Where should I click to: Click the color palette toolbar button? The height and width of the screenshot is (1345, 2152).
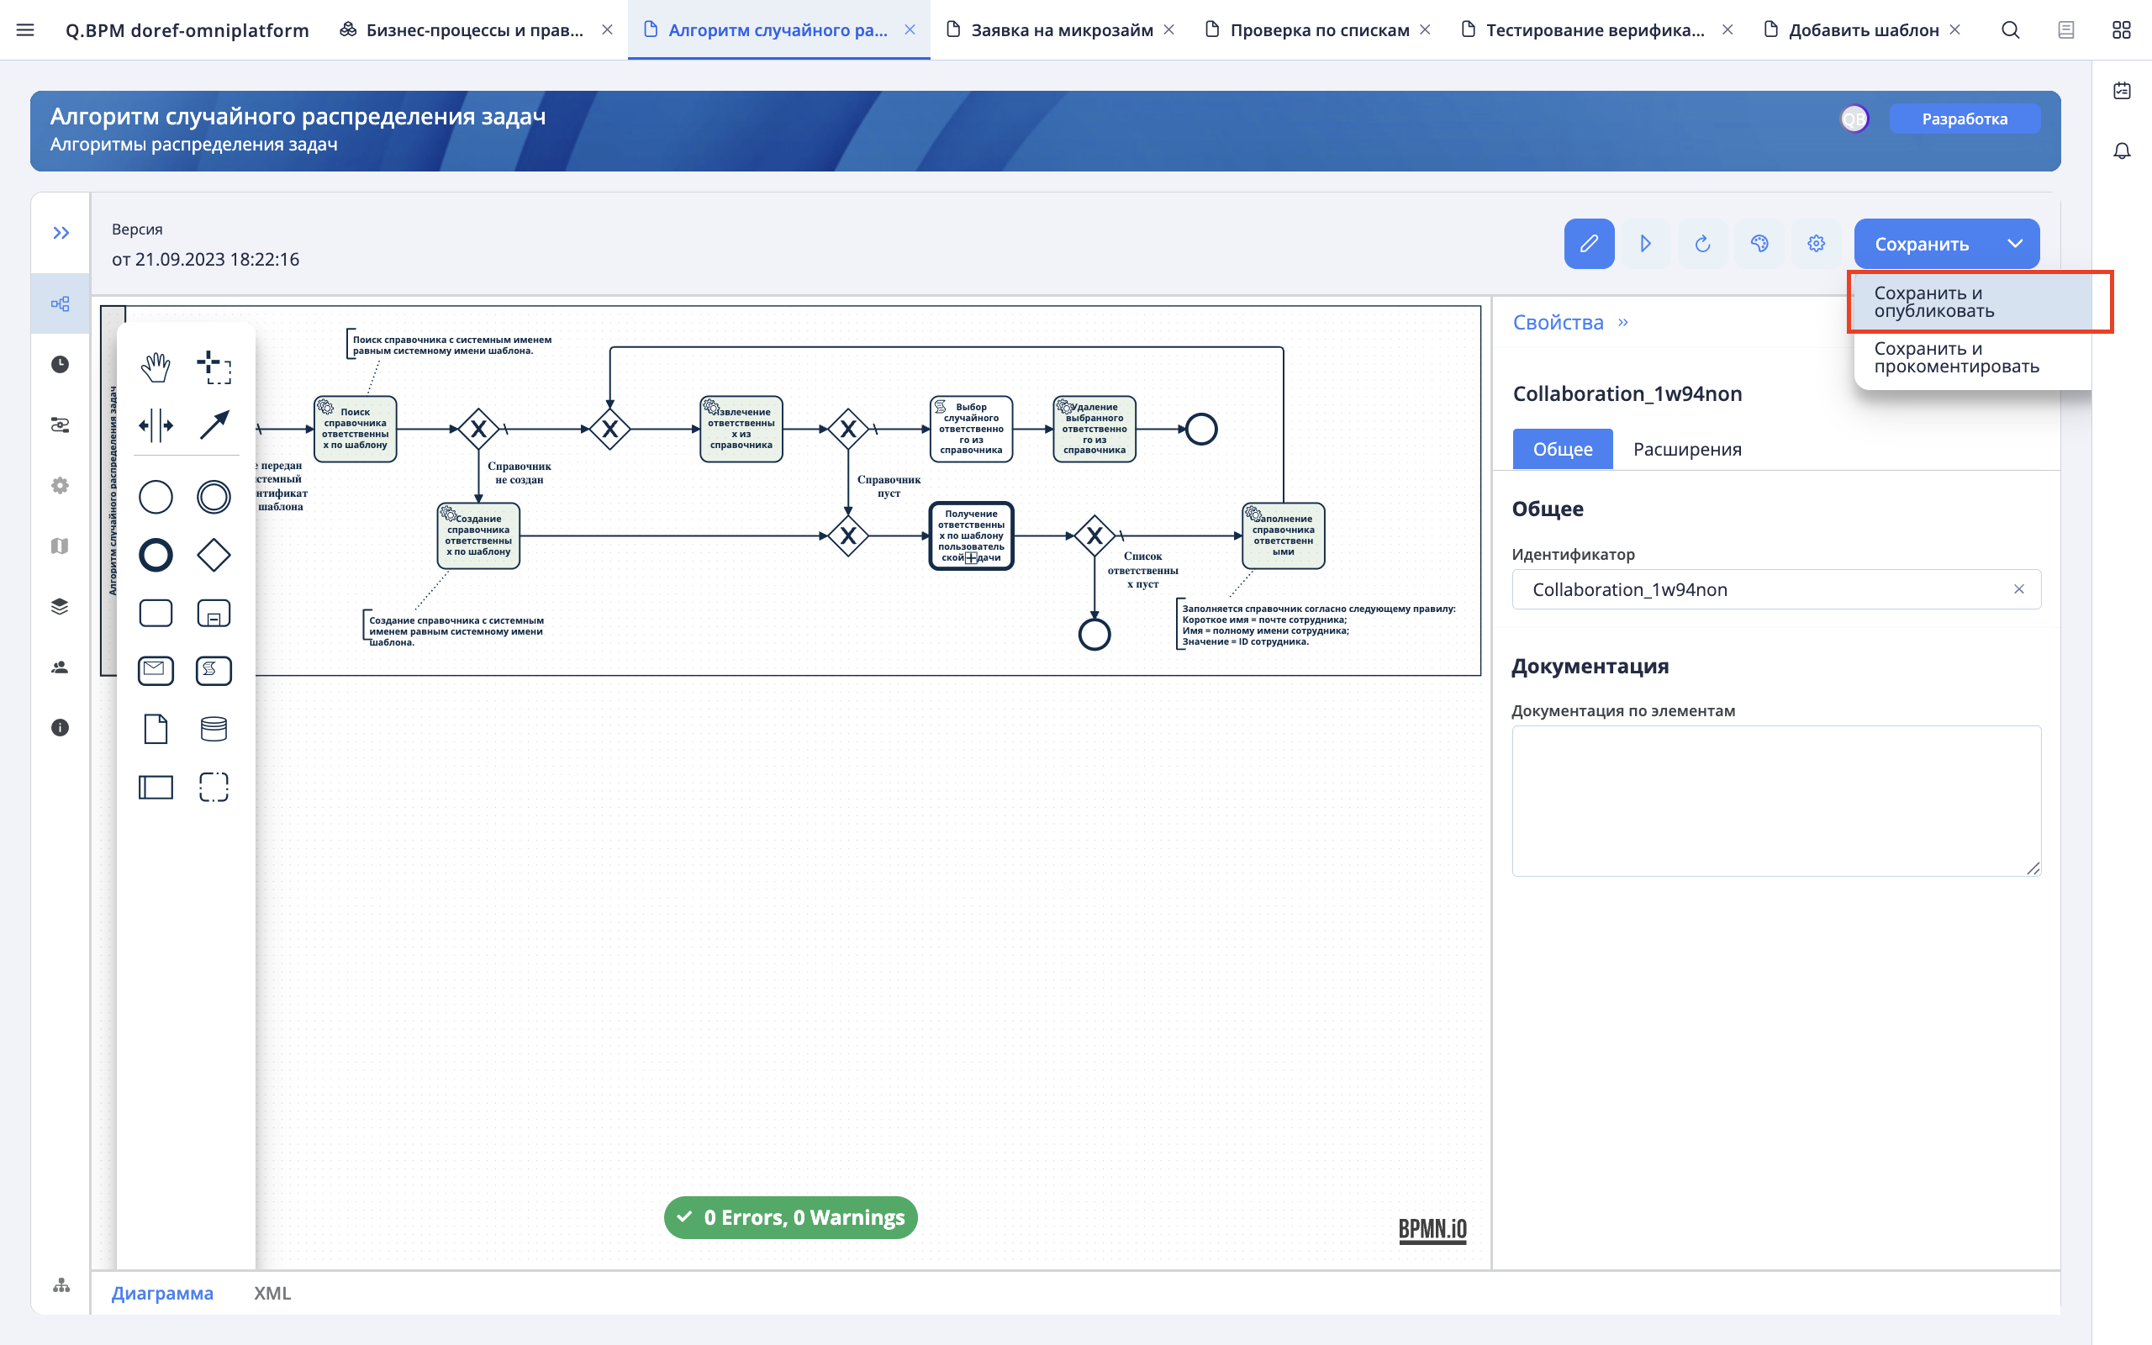pos(1759,244)
